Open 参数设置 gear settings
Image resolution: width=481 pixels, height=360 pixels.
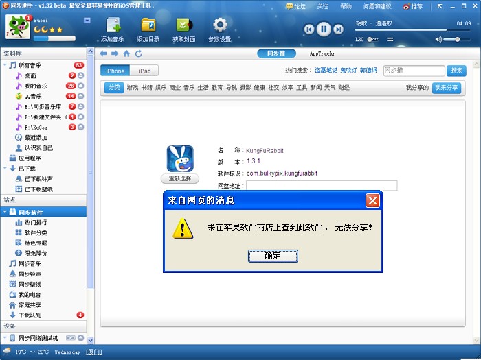point(220,25)
